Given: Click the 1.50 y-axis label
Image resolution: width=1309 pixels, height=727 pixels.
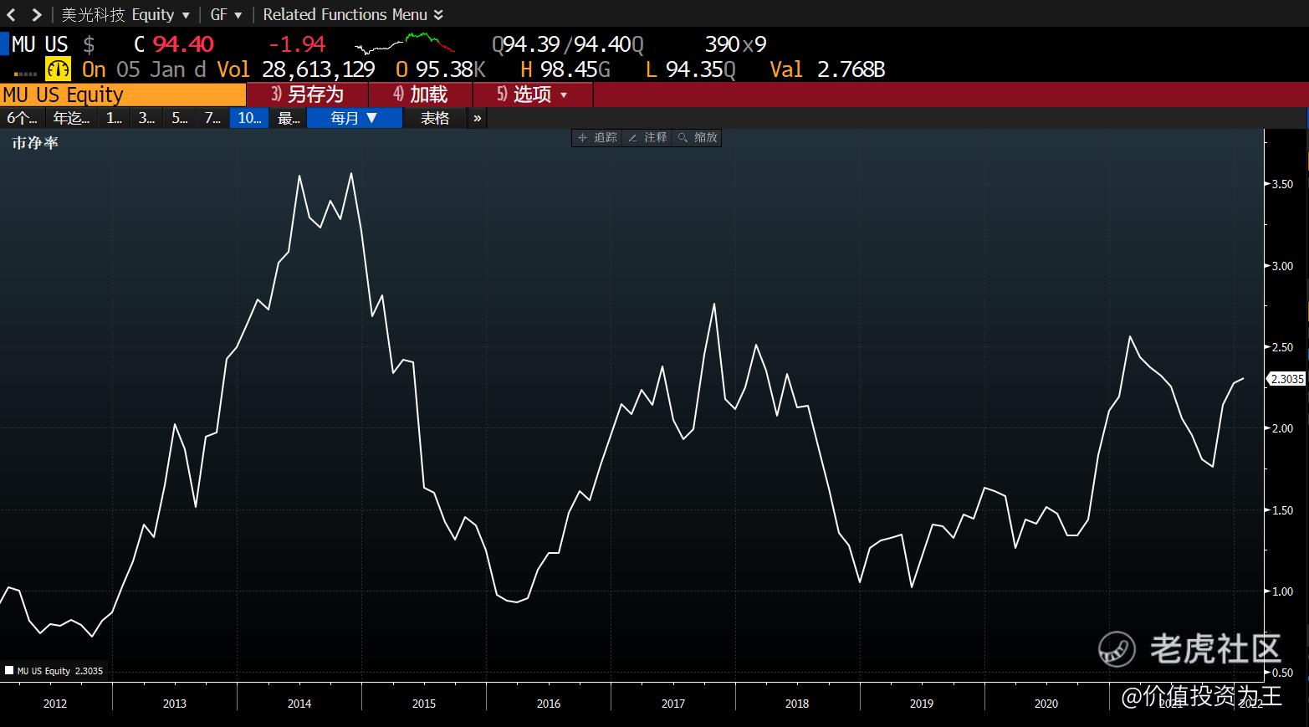Looking at the screenshot, I should coord(1282,510).
